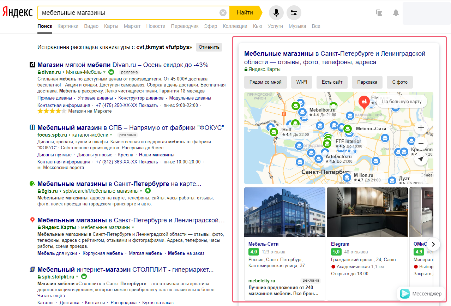Expand dropdown arrow next to divan.ru Мягкая-Мебель
This screenshot has width=451, height=306.
pyautogui.click(x=104, y=72)
